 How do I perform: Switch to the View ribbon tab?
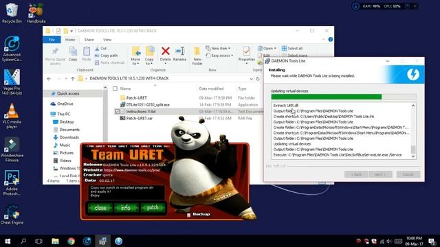click(107, 40)
